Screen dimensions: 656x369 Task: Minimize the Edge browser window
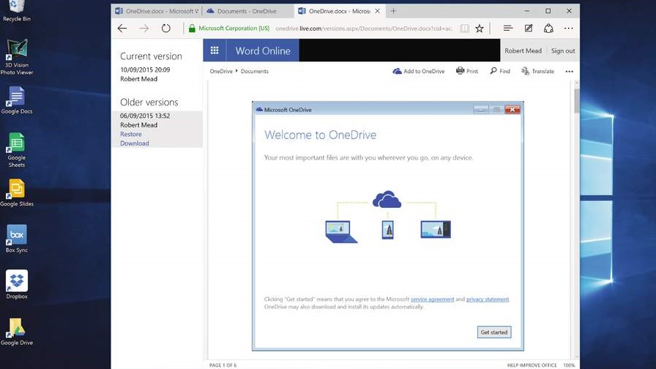click(526, 11)
